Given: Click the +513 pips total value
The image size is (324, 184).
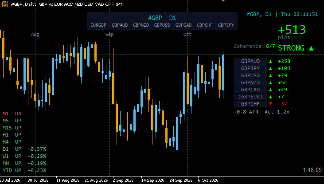Looking at the screenshot, I should tap(292, 30).
